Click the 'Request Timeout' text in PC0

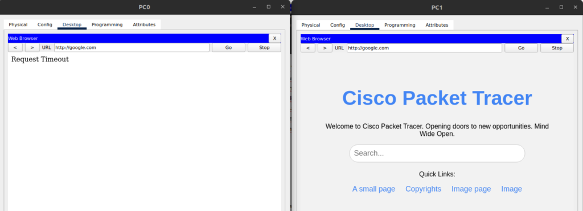(x=40, y=60)
